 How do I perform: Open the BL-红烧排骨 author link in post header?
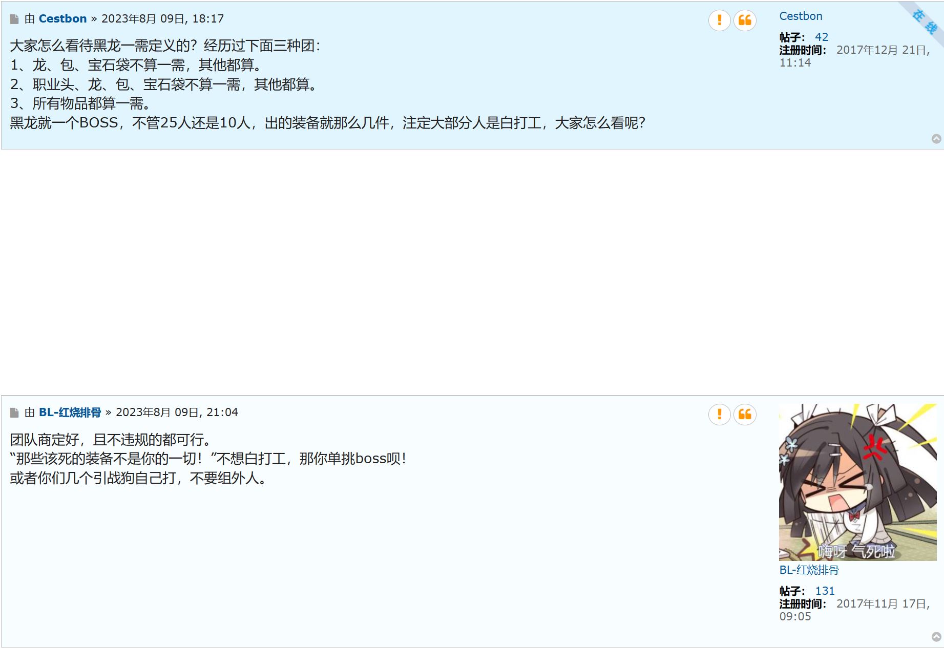70,413
